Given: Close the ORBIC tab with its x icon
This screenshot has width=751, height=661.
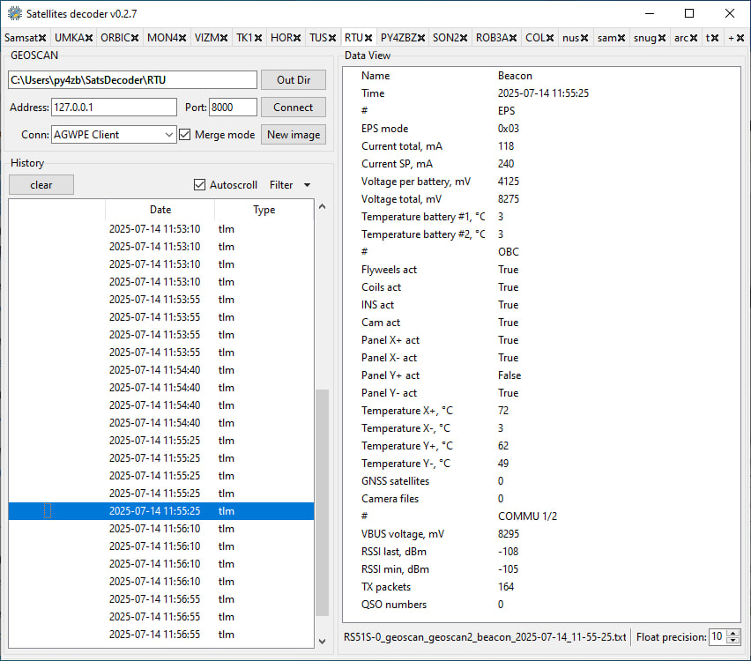Looking at the screenshot, I should click(x=135, y=38).
